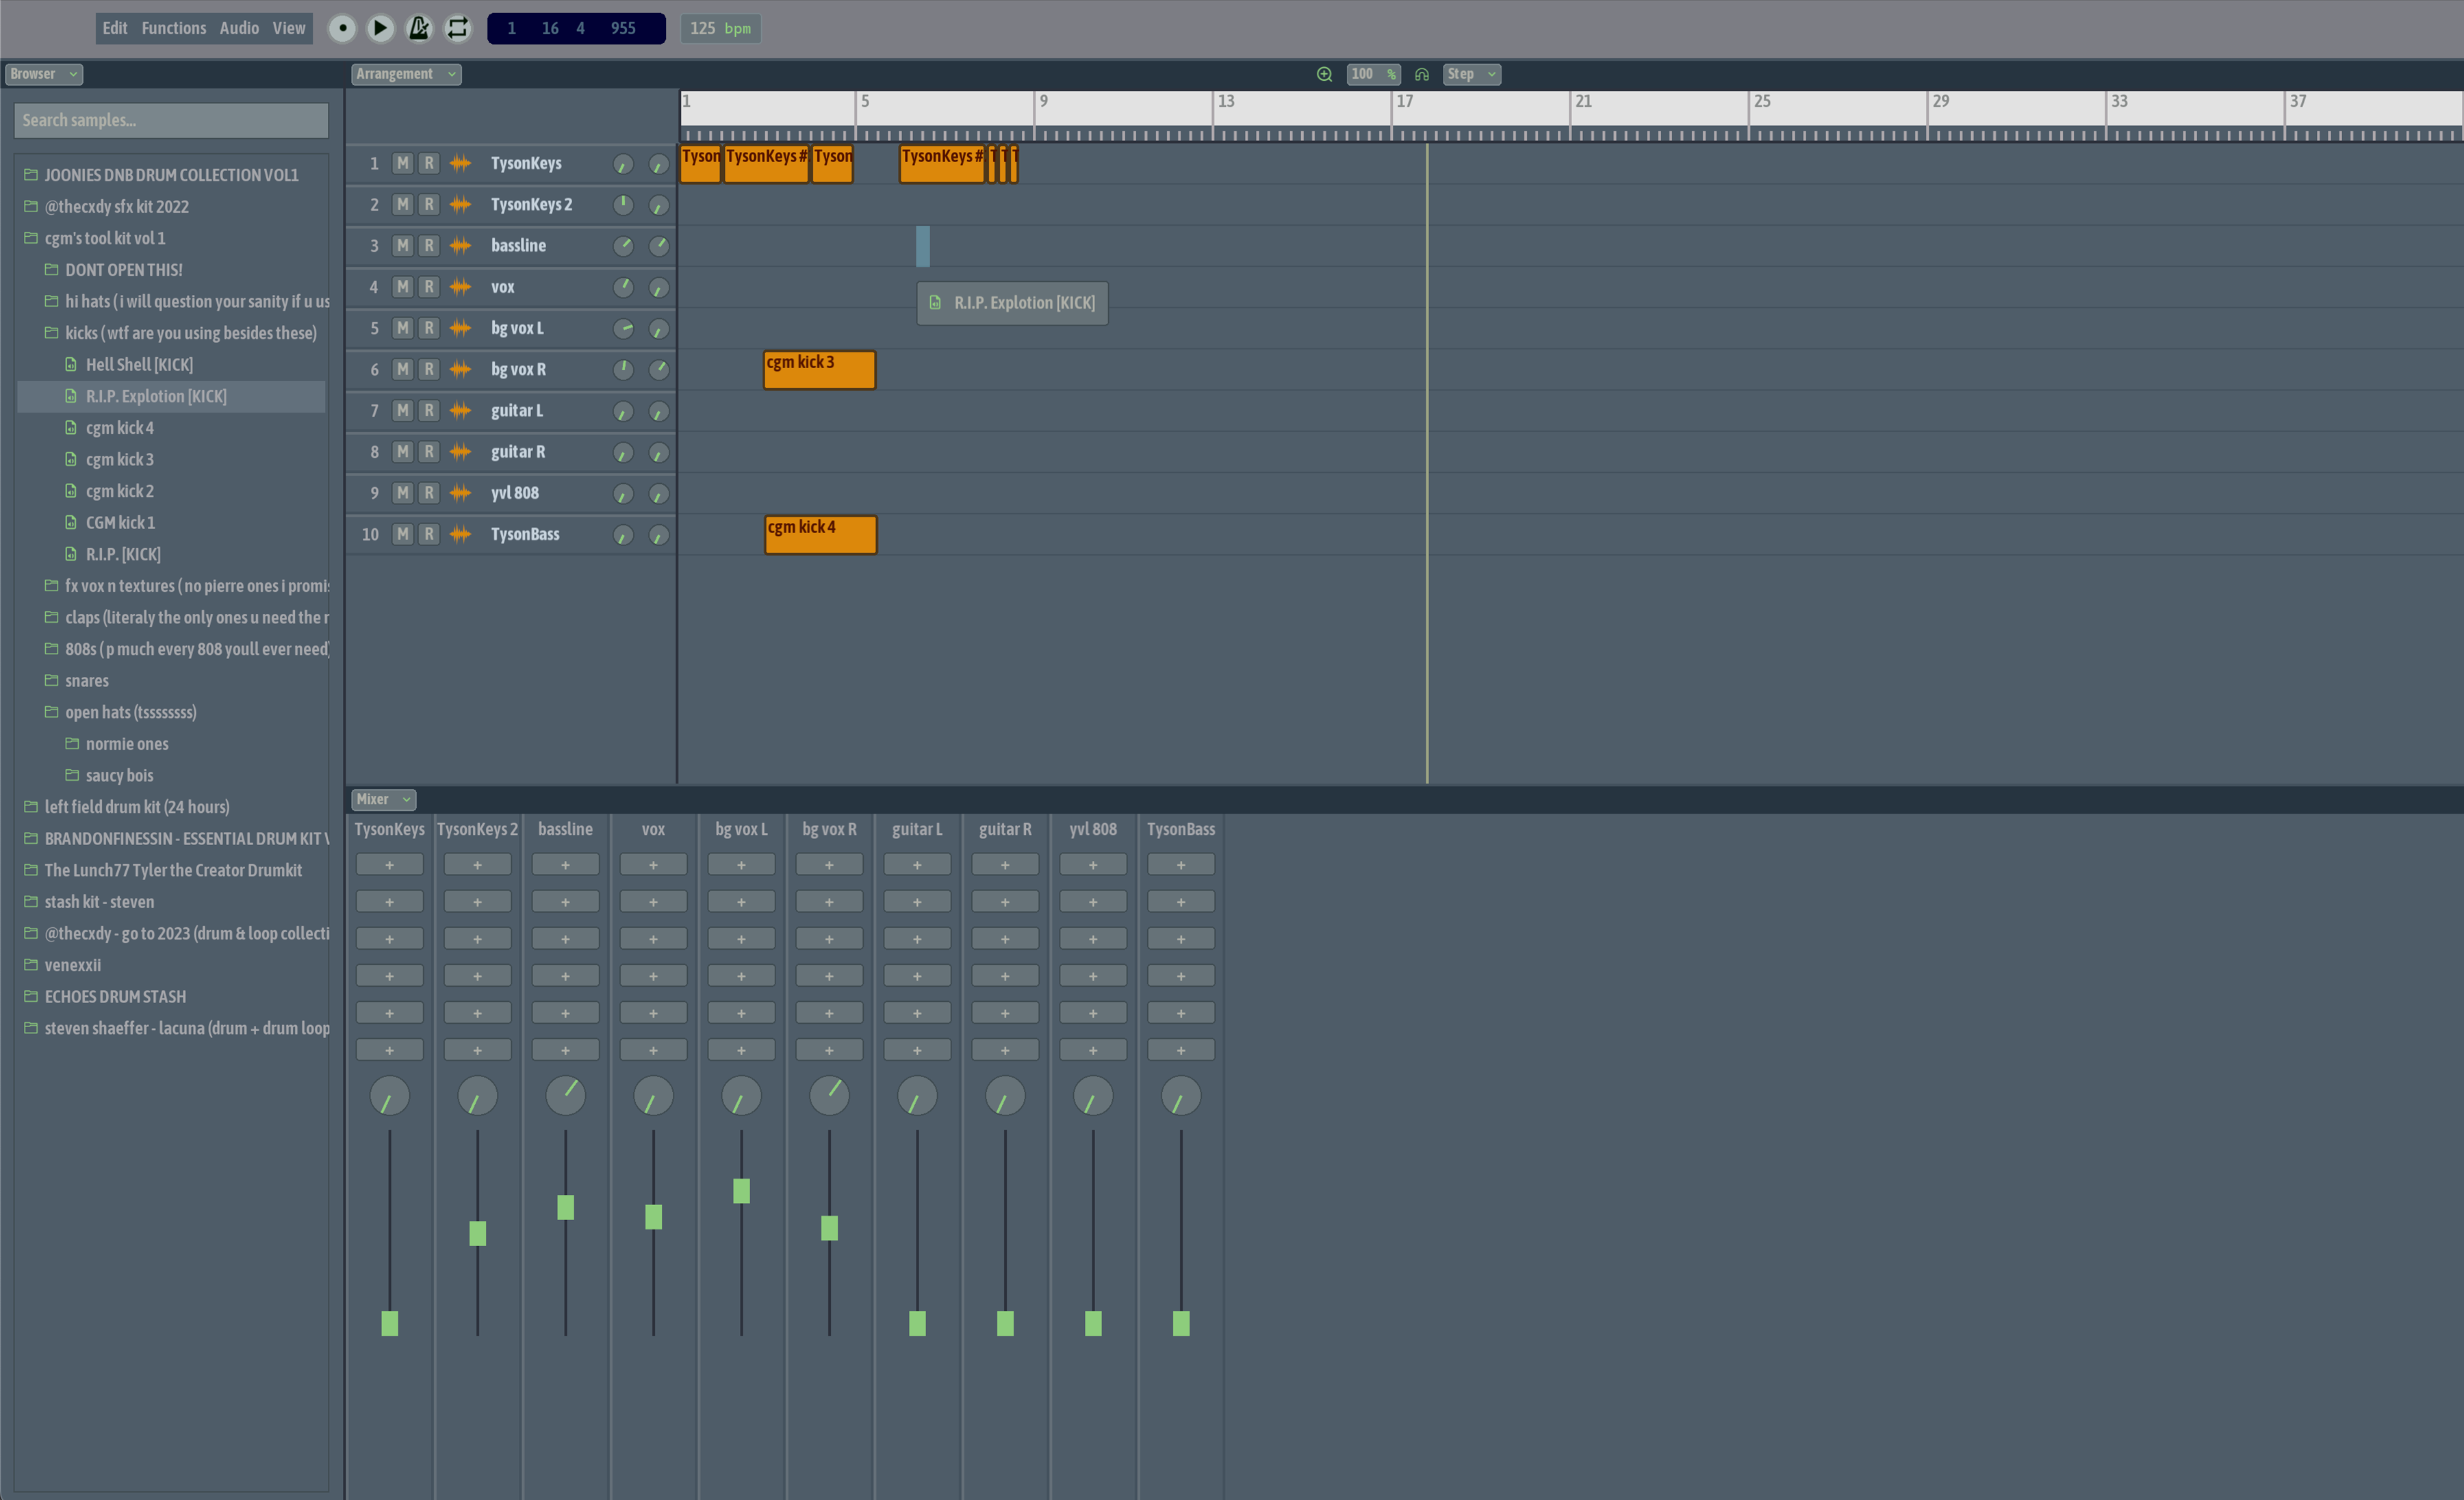
Task: Open the Mixer panel dropdown
Action: [383, 799]
